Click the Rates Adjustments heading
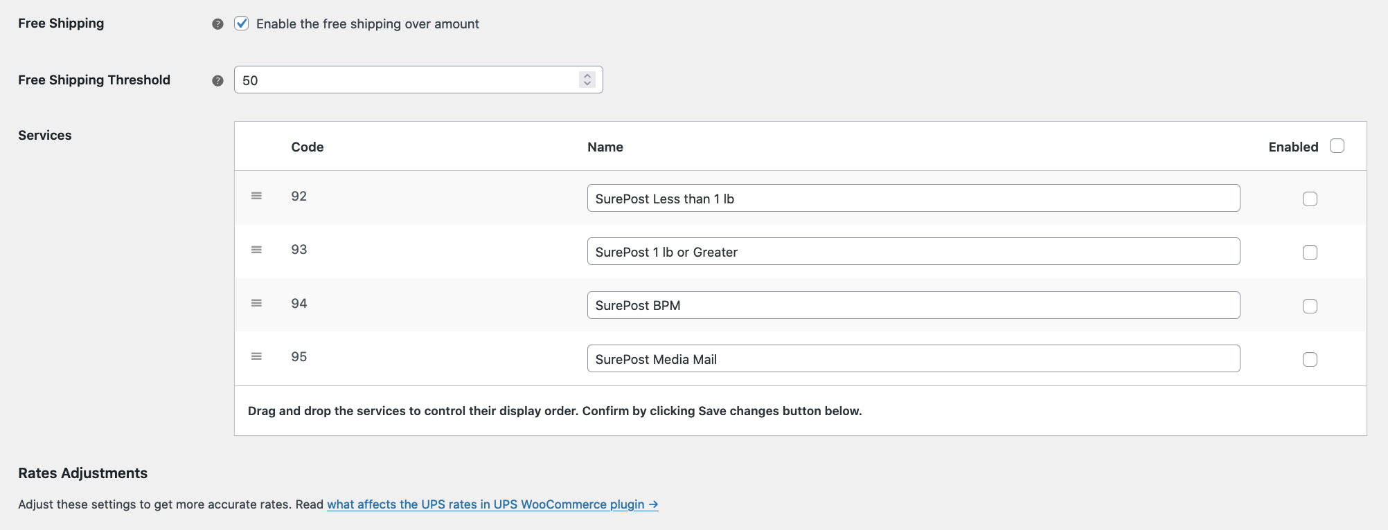The image size is (1388, 530). pos(83,473)
